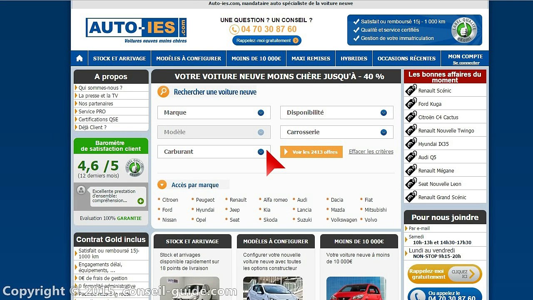Open the Modèles à configurer card header

[x=276, y=241]
